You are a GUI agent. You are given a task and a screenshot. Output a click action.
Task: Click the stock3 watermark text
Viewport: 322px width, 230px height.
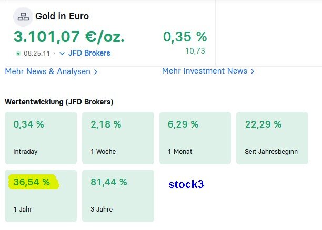point(186,184)
